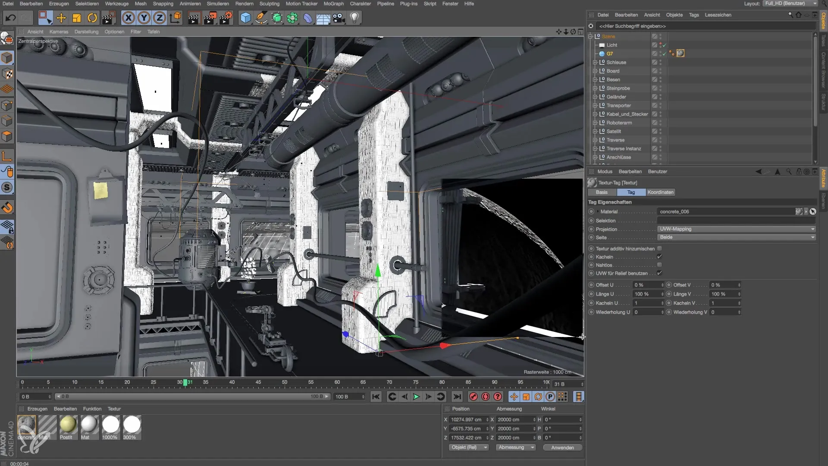
Task: Click the Anwenden button
Action: pyautogui.click(x=562, y=447)
